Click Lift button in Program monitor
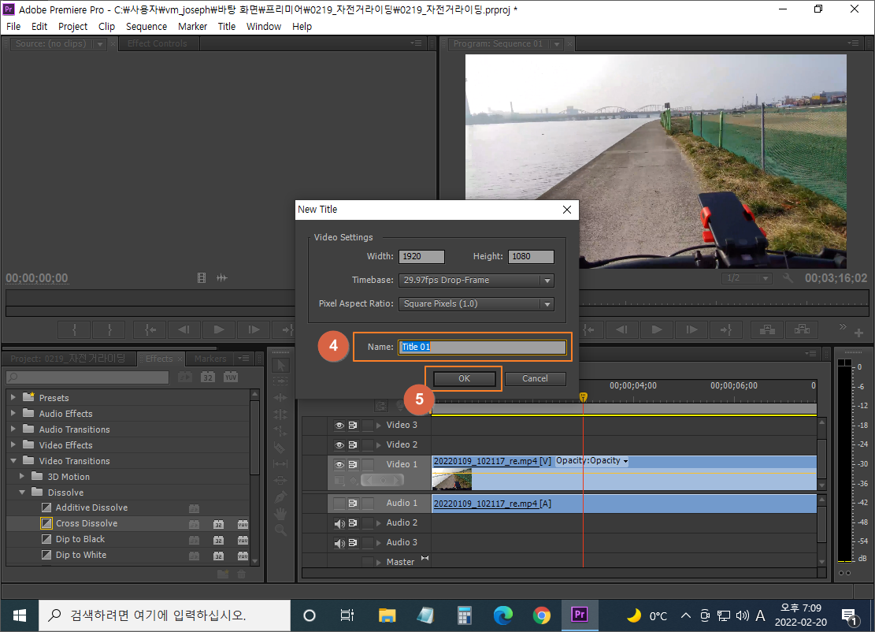Viewport: 875px width, 632px height. (x=767, y=329)
